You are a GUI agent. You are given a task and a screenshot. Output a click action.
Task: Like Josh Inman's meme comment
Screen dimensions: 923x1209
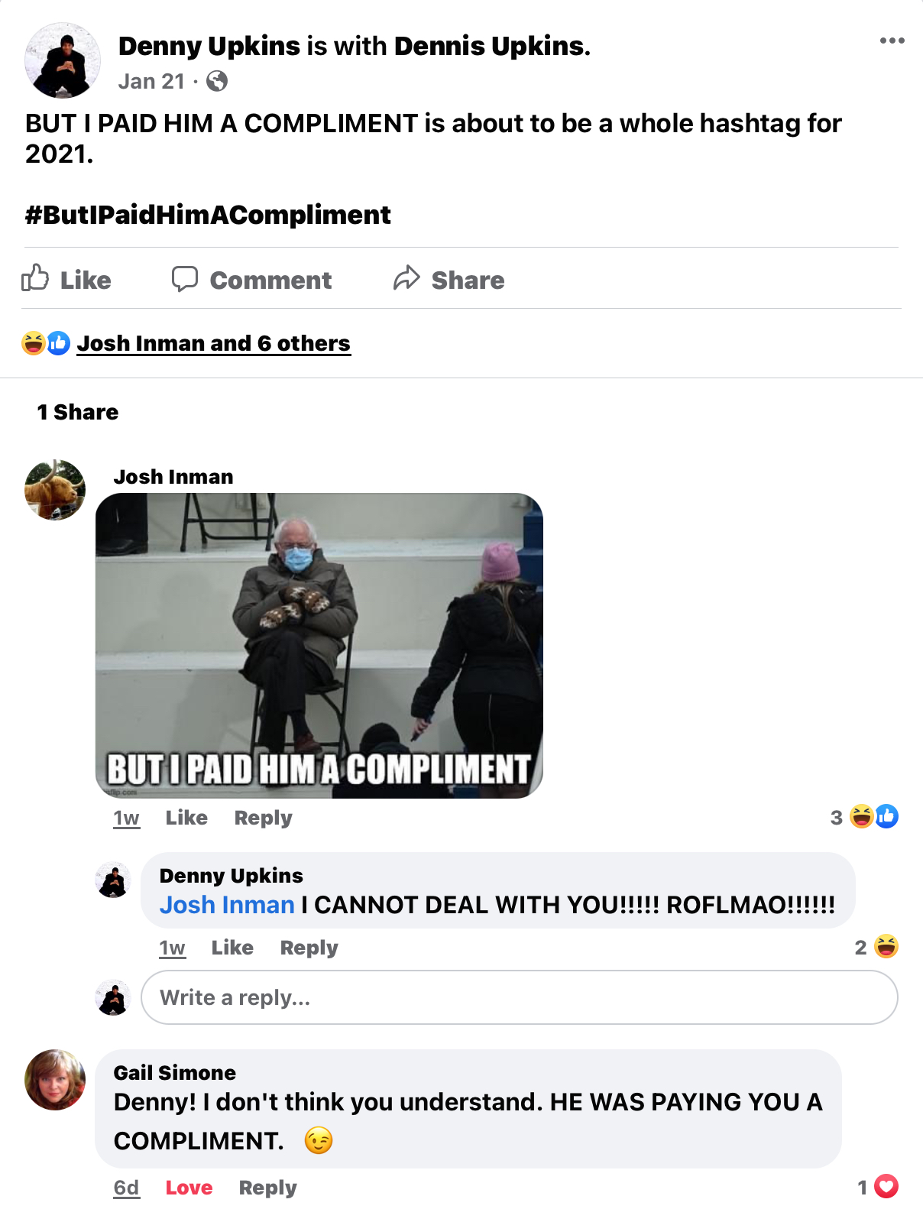[x=186, y=818]
